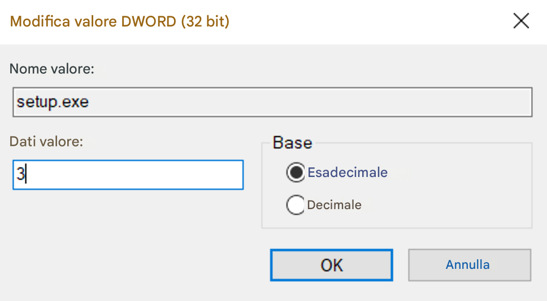The height and width of the screenshot is (301, 547).
Task: Click the Nome valore field showing setup.exe
Action: click(x=272, y=102)
